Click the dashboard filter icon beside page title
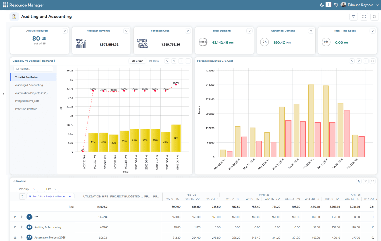 [353, 17]
